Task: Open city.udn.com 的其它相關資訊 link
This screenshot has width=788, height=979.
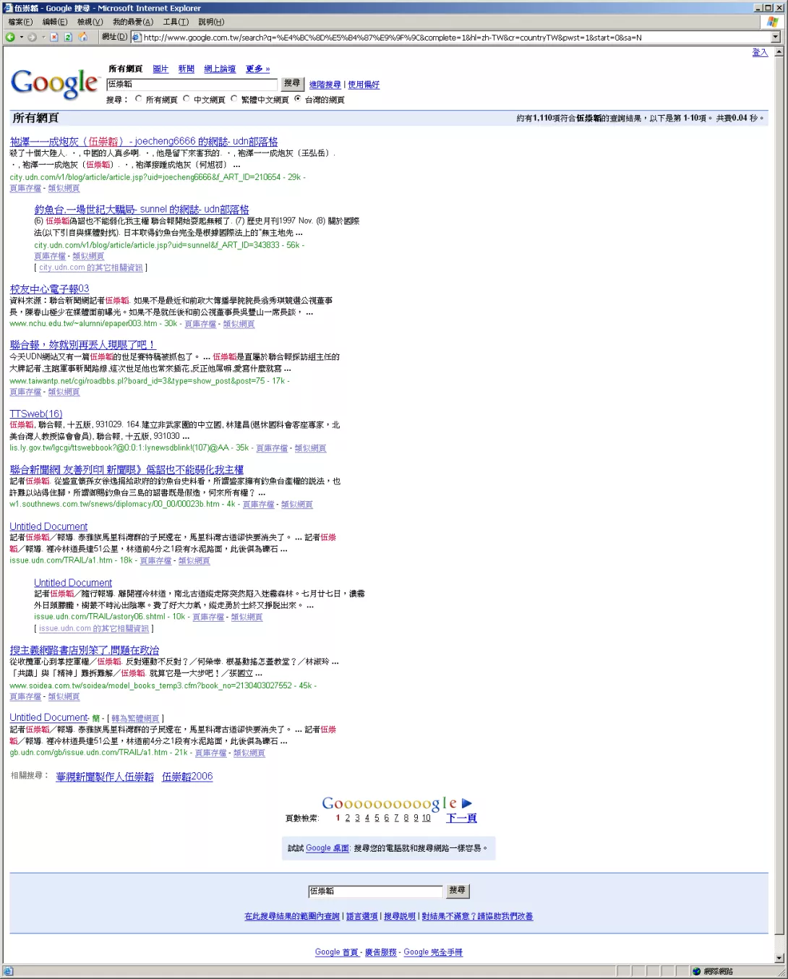Action: pyautogui.click(x=91, y=268)
